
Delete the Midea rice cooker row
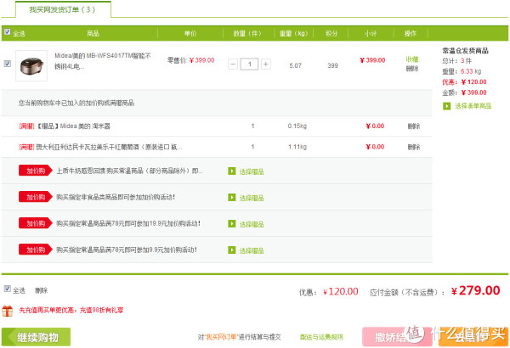(412, 68)
